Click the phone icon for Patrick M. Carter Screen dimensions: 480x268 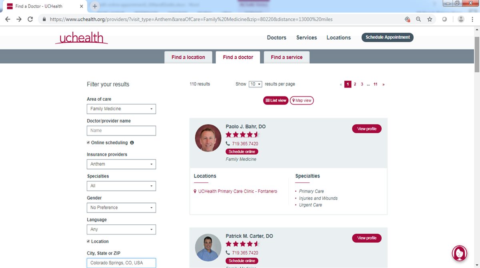[228, 253]
